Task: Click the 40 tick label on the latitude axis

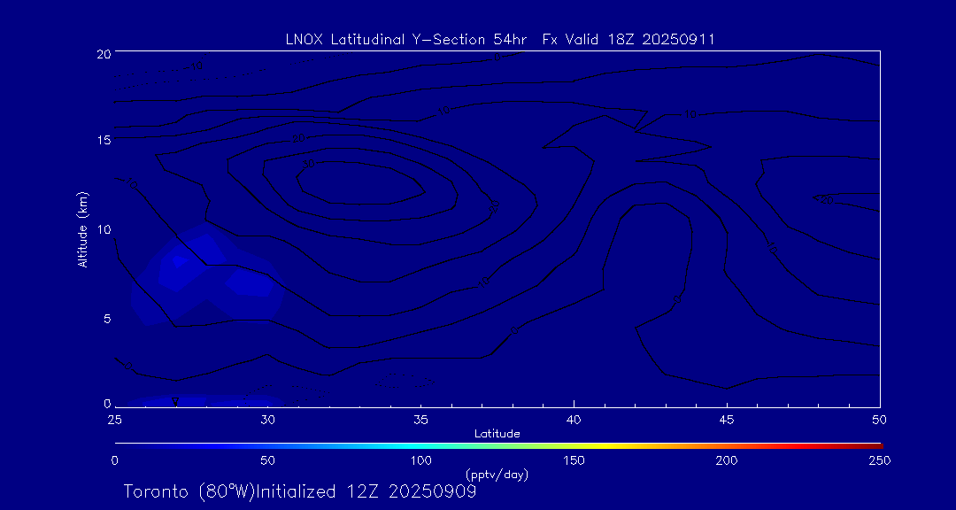Action: 574,419
